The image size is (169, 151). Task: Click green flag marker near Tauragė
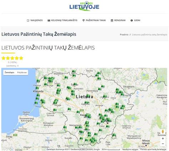pyautogui.click(x=55, y=102)
